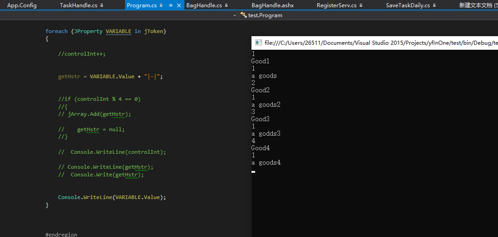Click the jArray.Add(getHstr) comment line
This screenshot has height=237, width=498.
[x=95, y=114]
